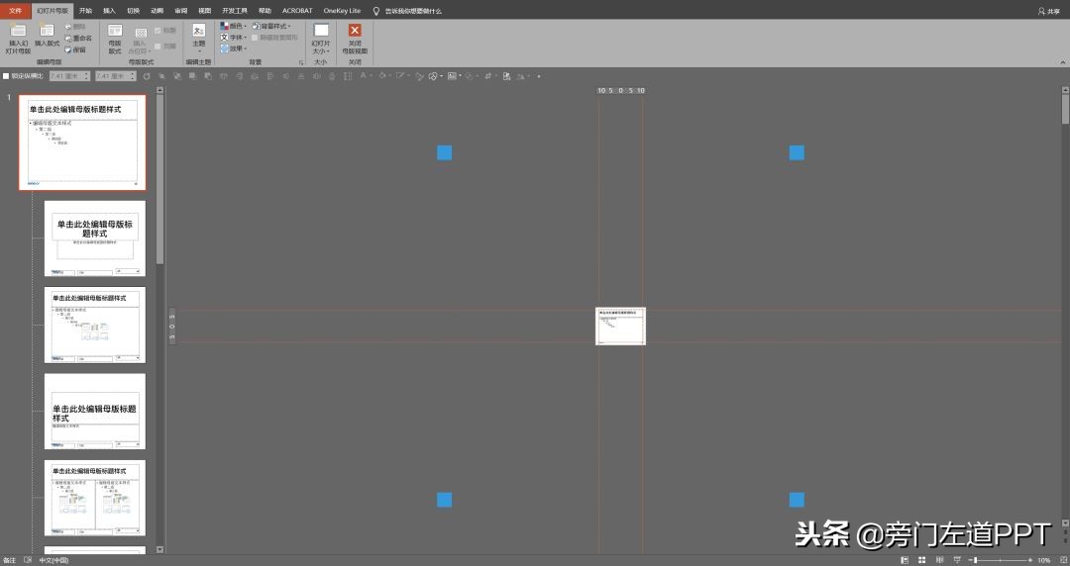Open the Fonts dropdown
This screenshot has height=566, width=1070.
(234, 38)
